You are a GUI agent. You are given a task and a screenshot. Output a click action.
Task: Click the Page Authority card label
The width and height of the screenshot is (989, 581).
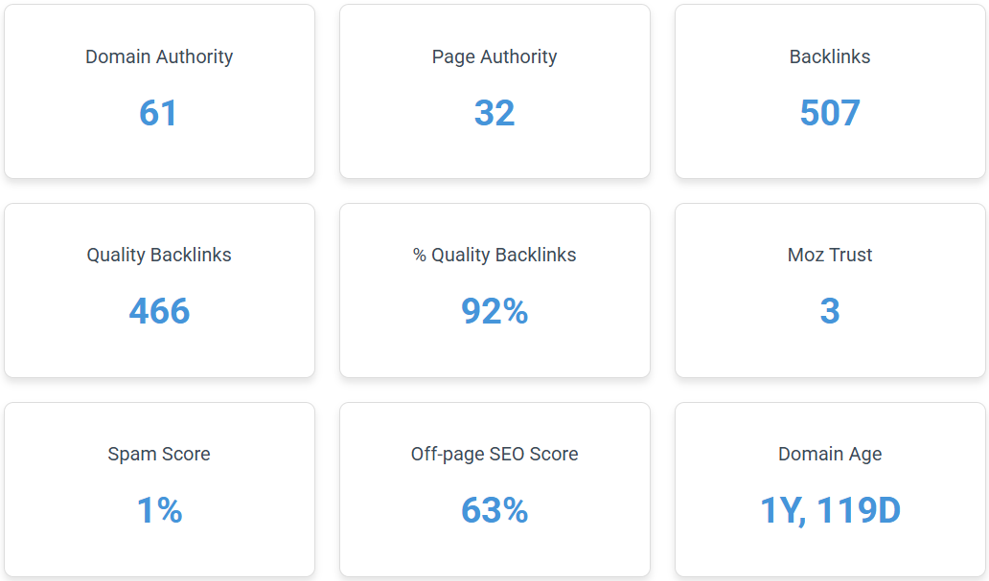494,56
